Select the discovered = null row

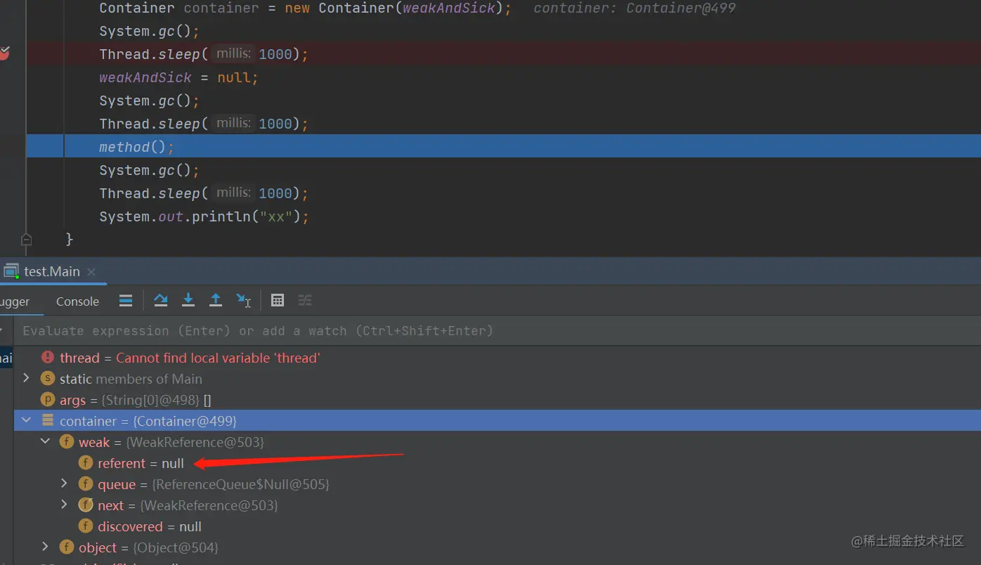[x=498, y=526]
